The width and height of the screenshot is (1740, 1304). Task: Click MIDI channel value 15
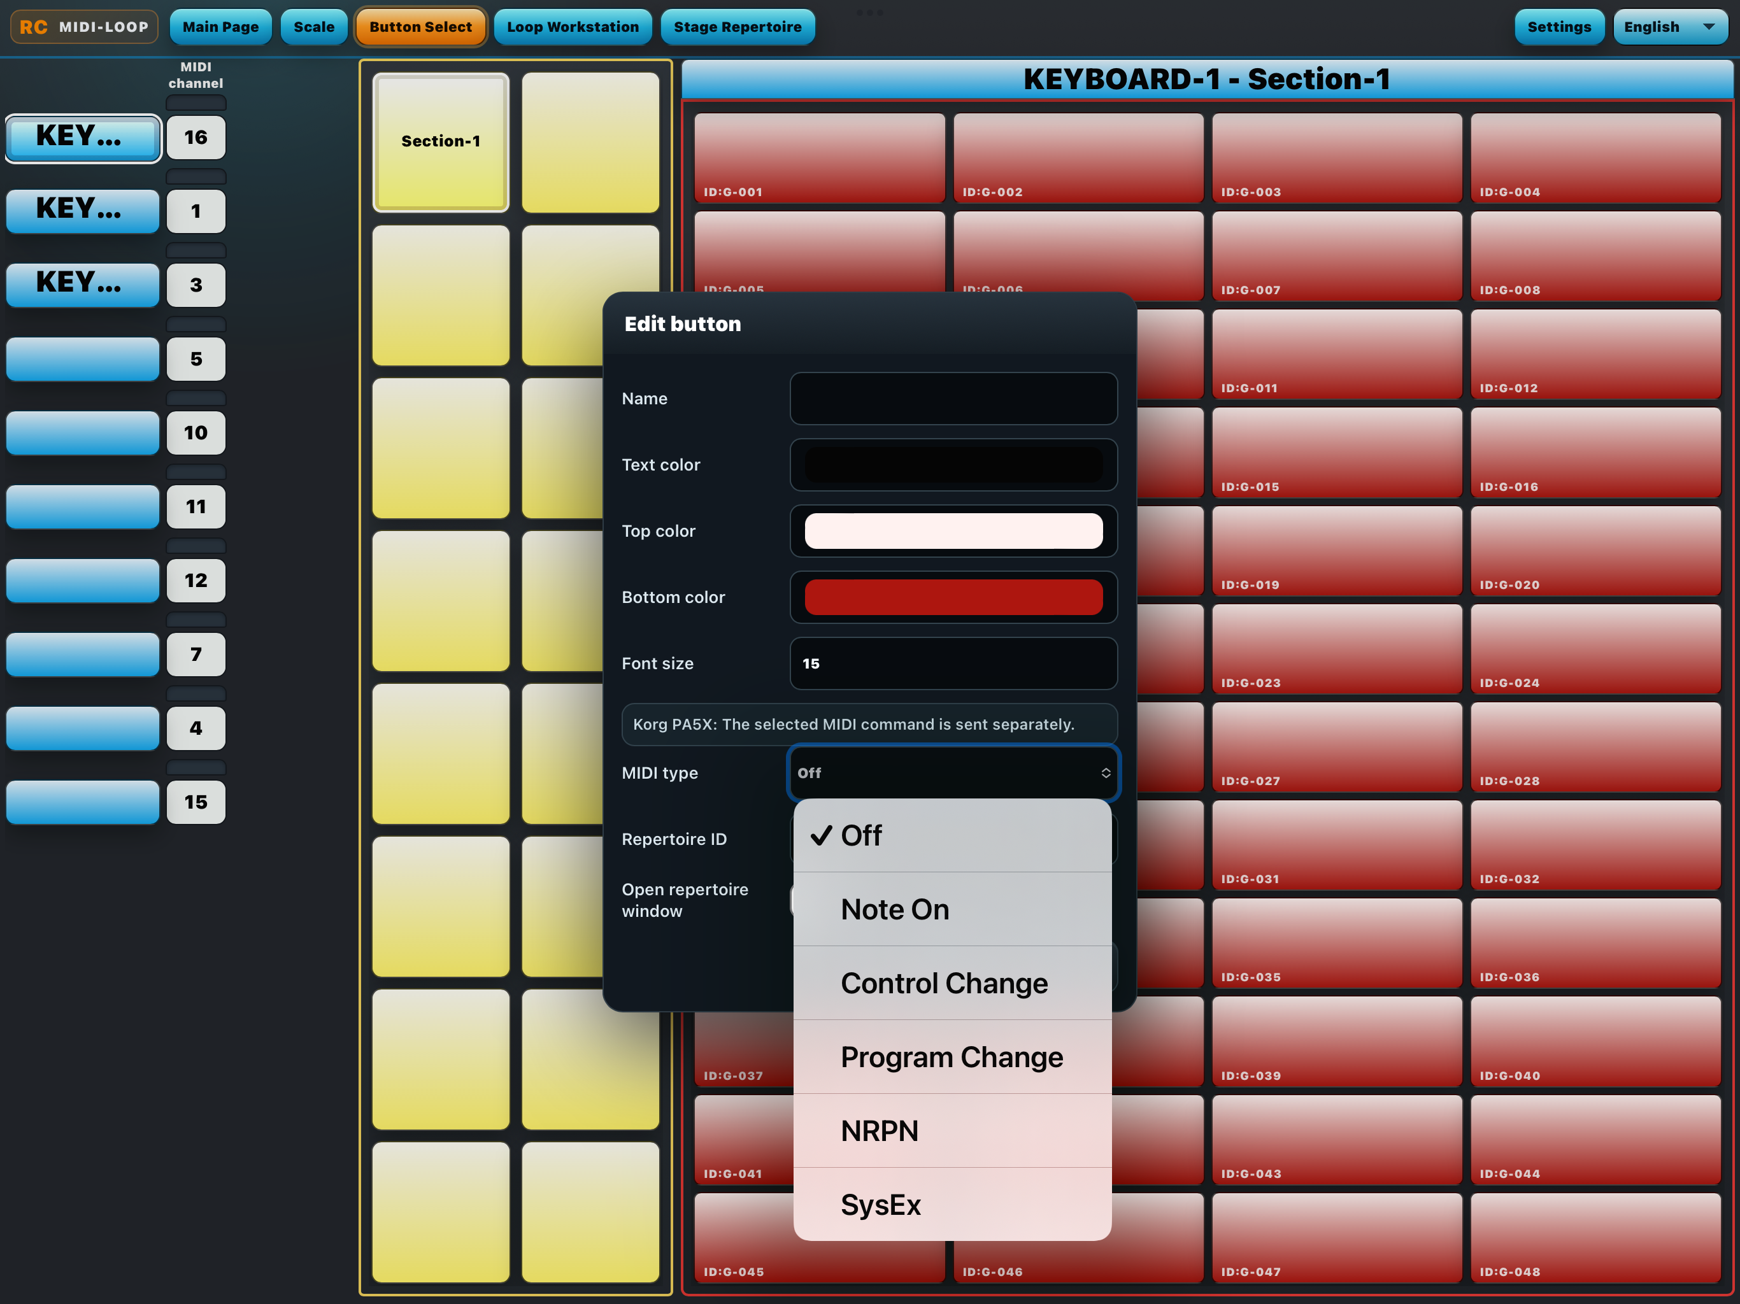click(x=196, y=802)
